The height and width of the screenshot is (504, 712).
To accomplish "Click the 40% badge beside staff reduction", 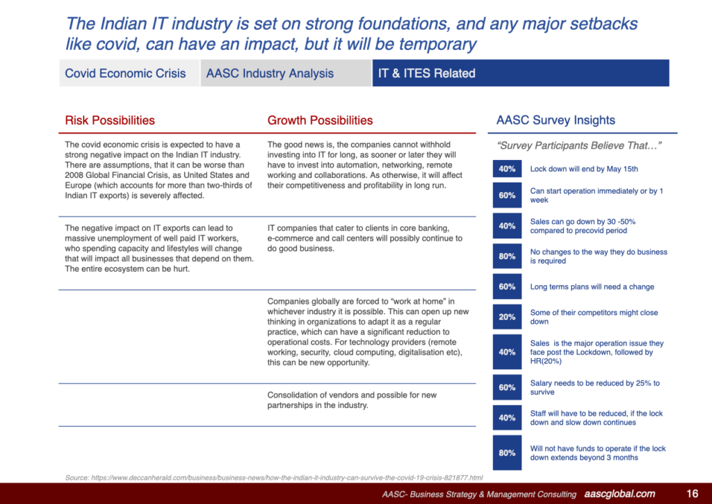I will coord(507,418).
